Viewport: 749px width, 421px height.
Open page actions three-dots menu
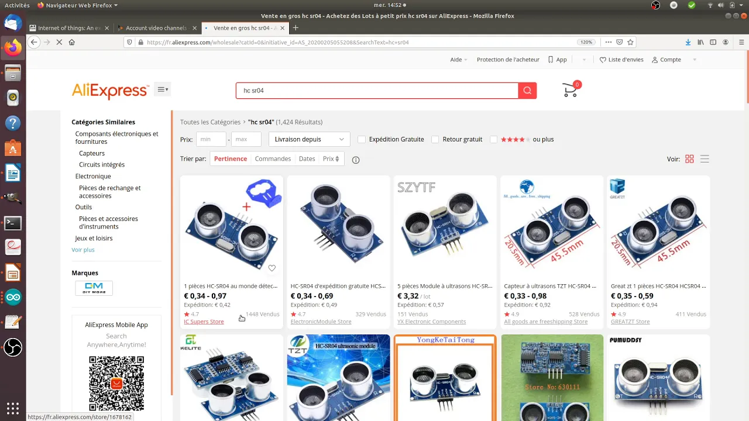(x=609, y=42)
